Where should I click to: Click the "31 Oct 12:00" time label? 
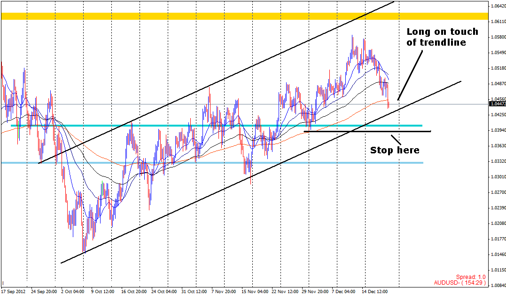[194, 291]
